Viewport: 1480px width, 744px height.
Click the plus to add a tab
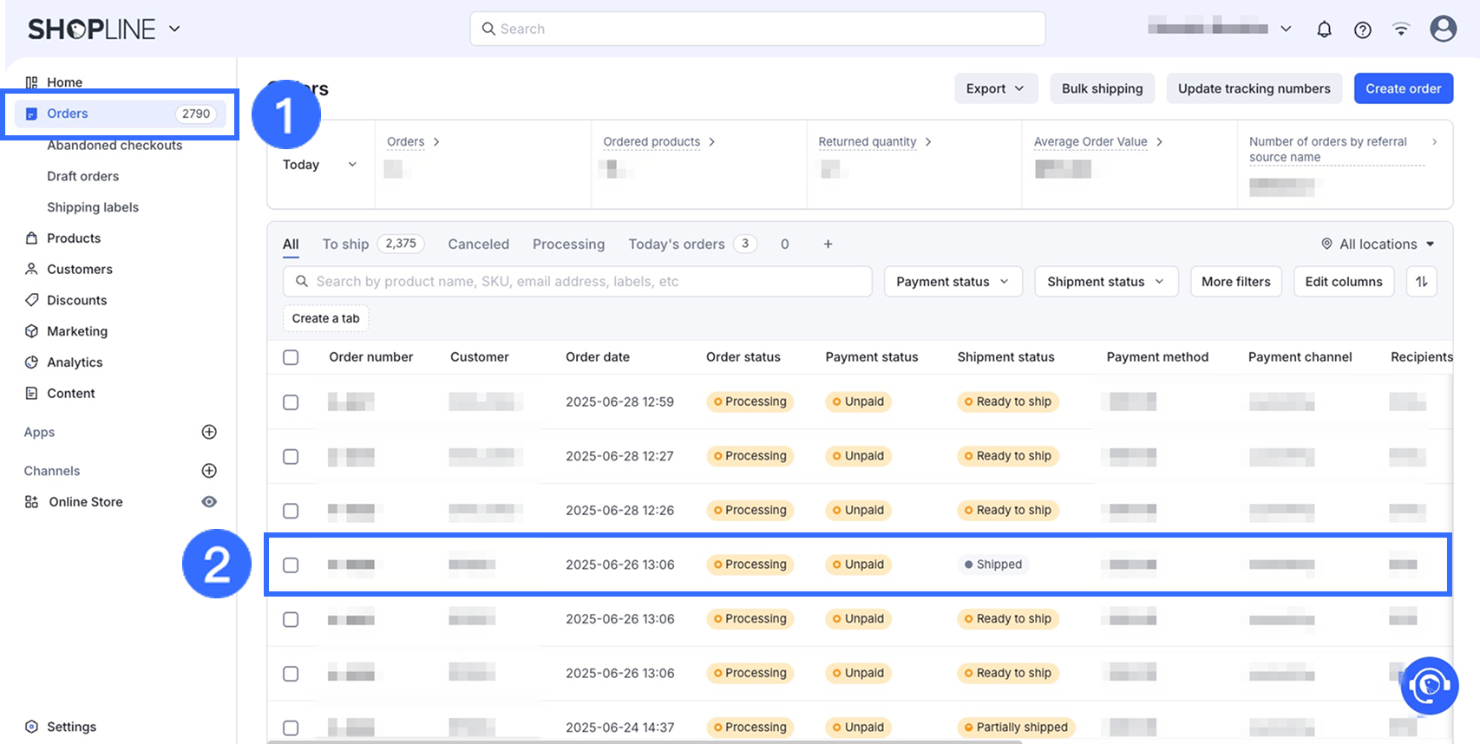[x=828, y=244]
